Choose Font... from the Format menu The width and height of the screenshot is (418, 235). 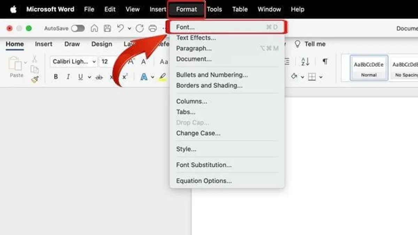coord(227,27)
